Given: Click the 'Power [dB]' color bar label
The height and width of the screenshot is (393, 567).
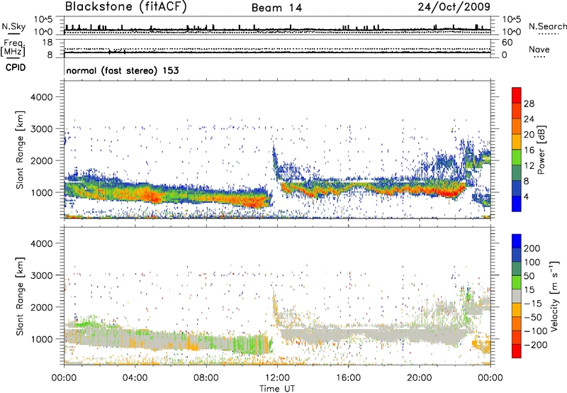Looking at the screenshot, I should (541, 150).
